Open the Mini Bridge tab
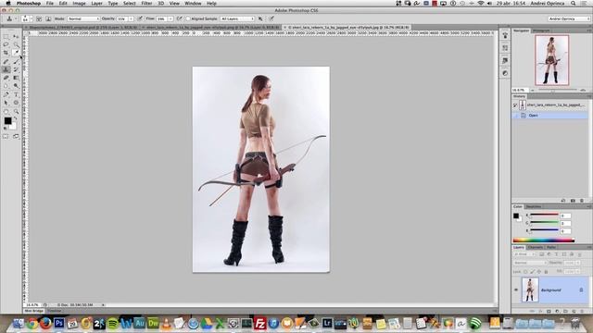Image resolution: width=593 pixels, height=333 pixels. click(34, 311)
